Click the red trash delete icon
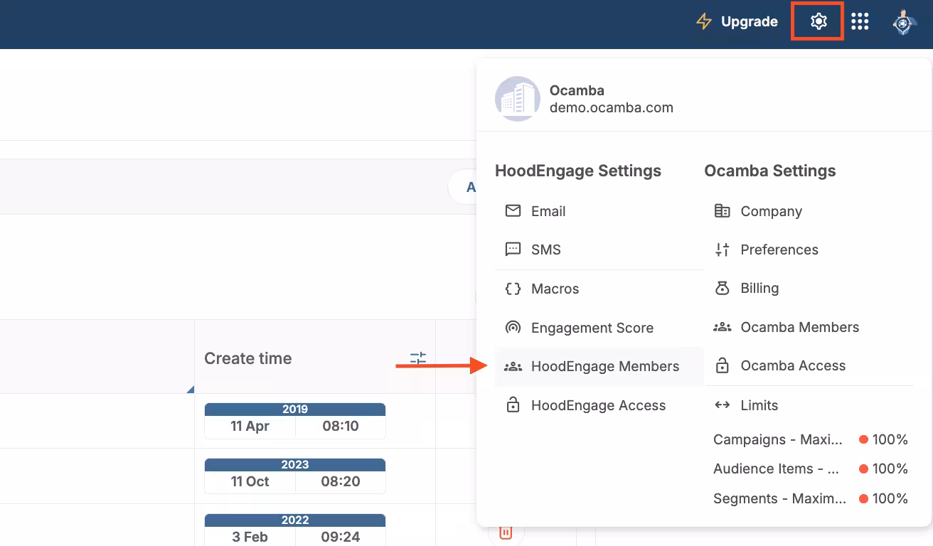This screenshot has width=933, height=546. point(506,532)
